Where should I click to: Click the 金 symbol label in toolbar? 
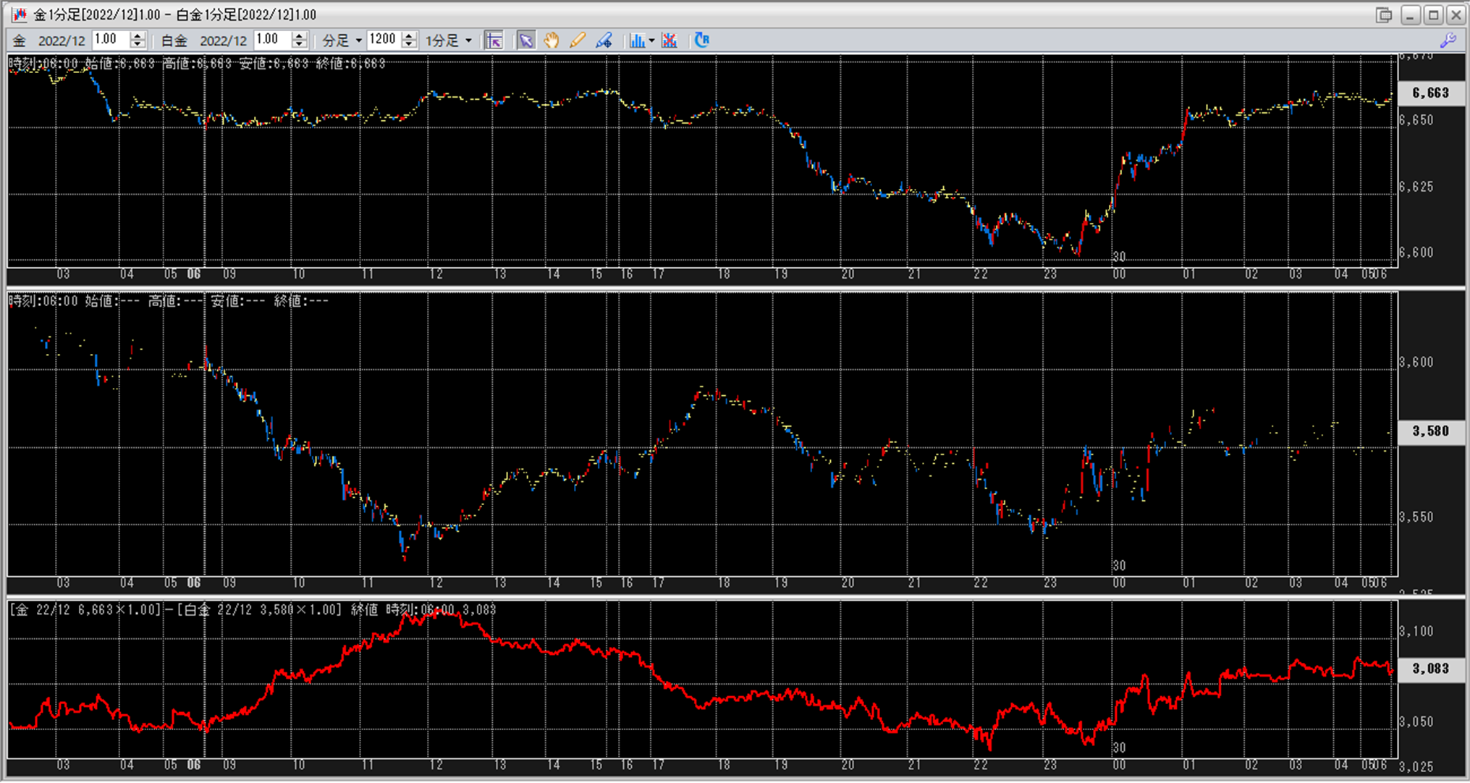[x=20, y=41]
